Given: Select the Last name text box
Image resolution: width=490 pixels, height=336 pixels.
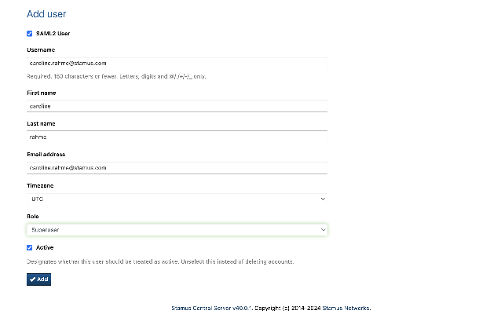Looking at the screenshot, I should (177, 137).
